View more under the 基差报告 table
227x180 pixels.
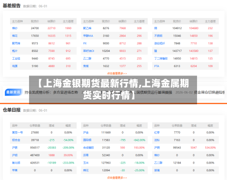(x=117, y=73)
